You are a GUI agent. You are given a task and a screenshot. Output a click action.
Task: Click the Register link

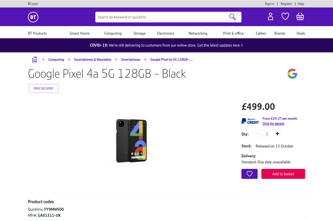click(x=286, y=4)
